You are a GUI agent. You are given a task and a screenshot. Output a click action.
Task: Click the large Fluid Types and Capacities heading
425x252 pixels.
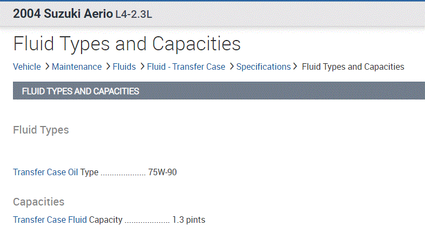click(127, 43)
